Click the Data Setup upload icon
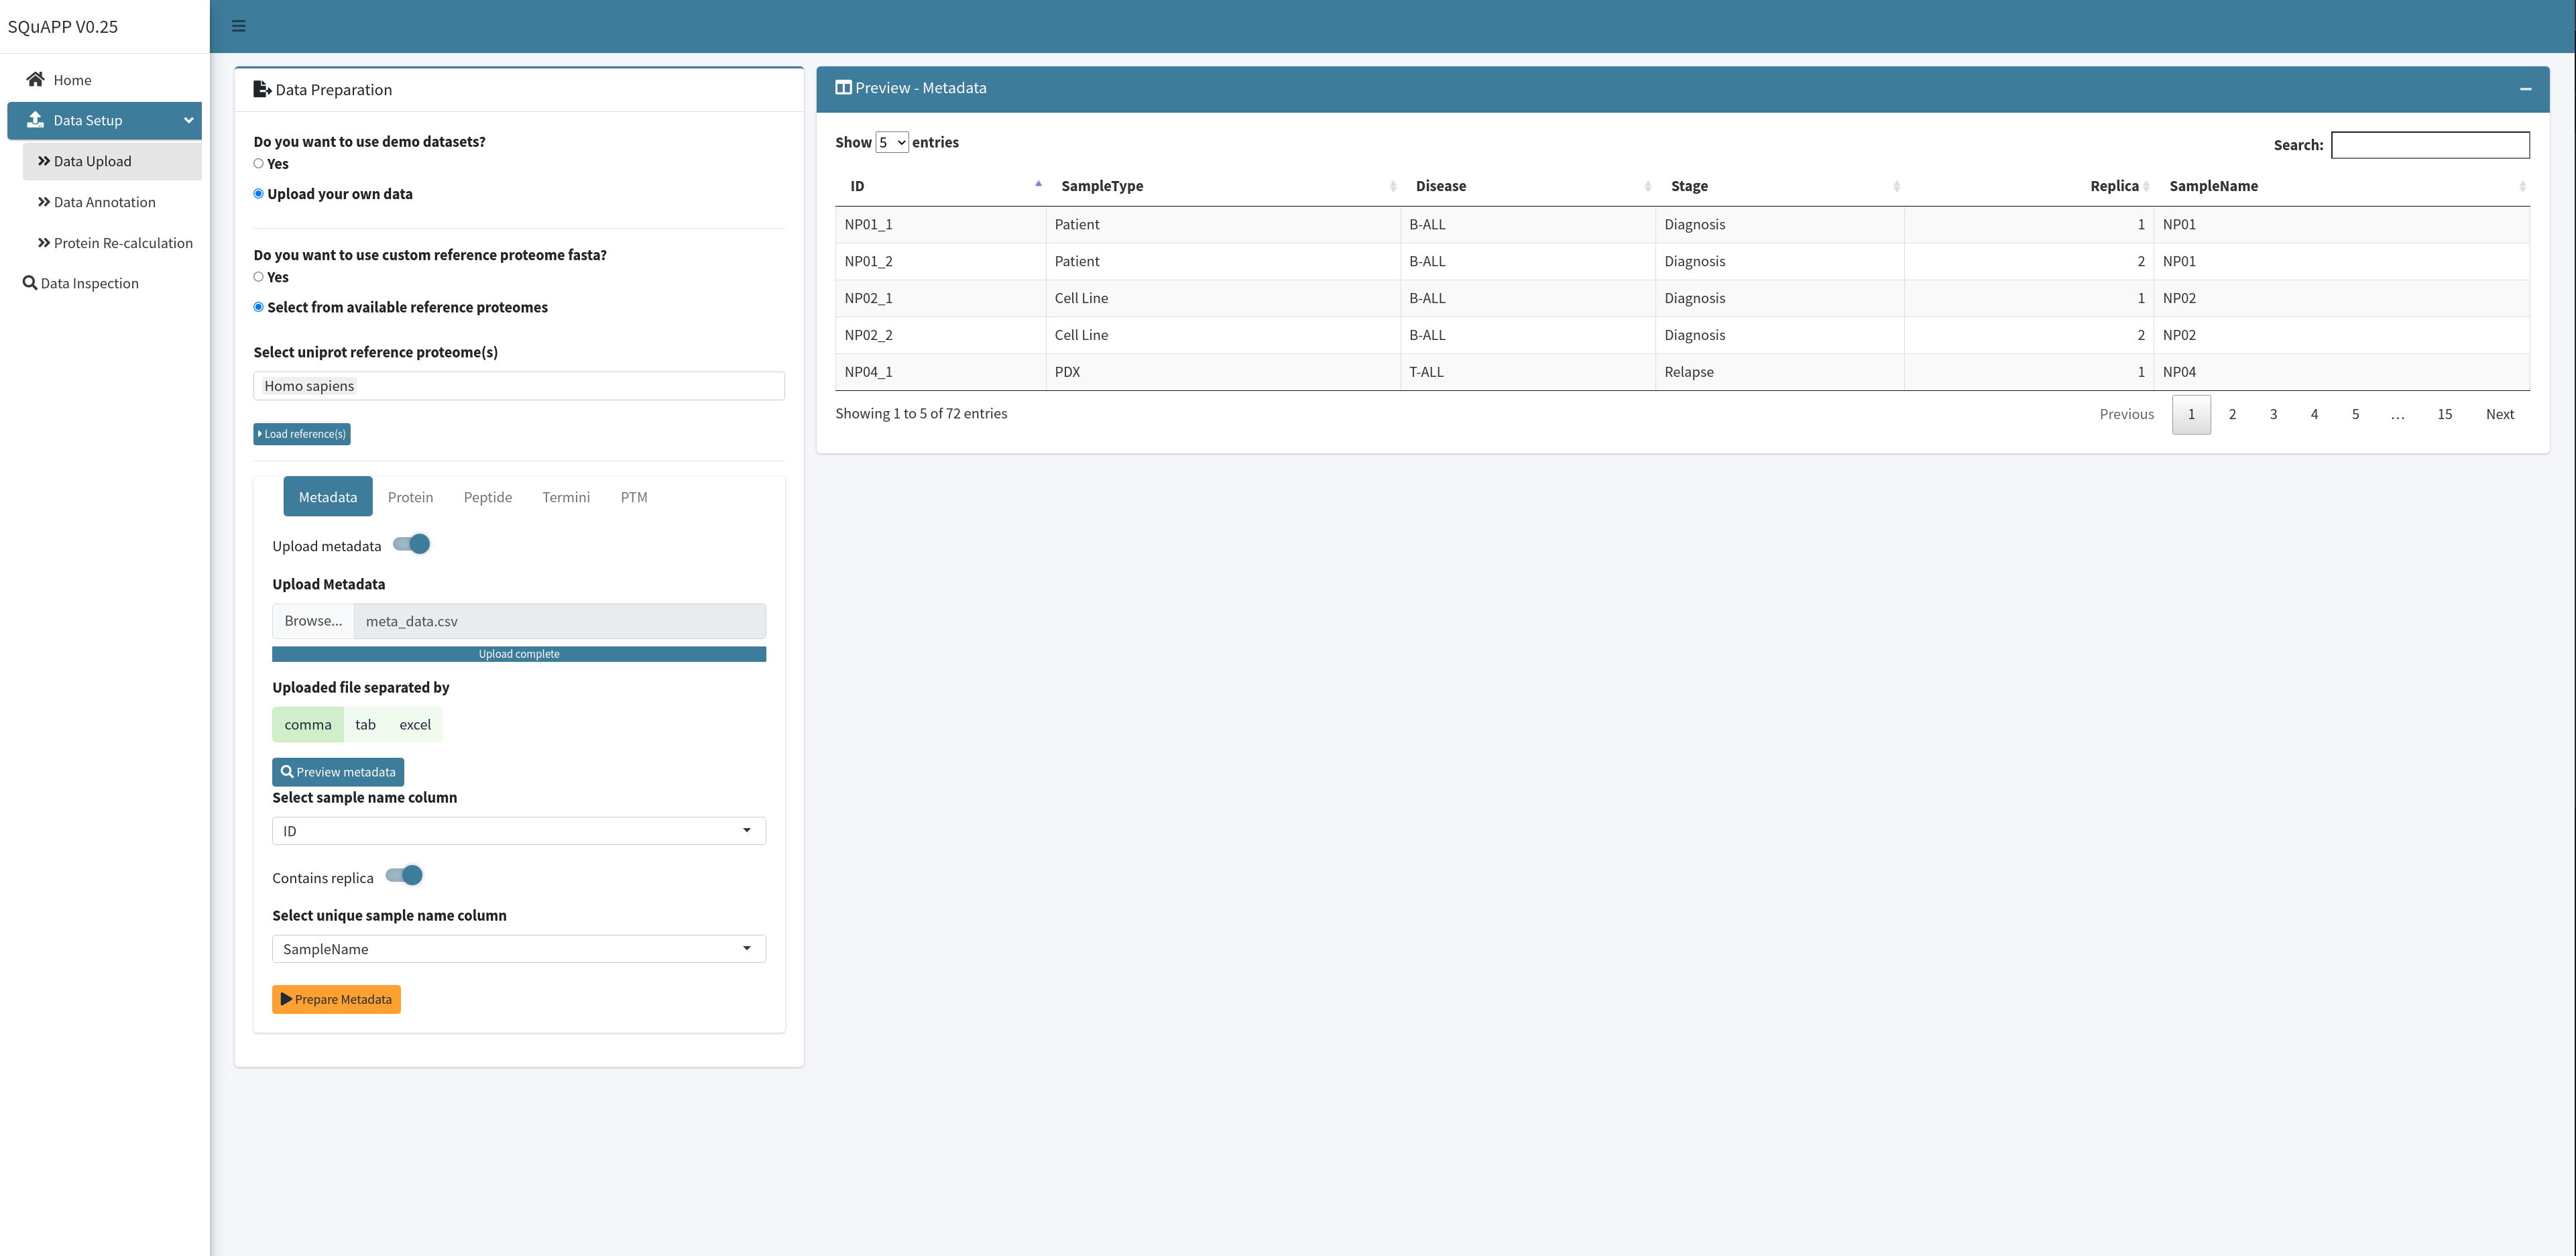Image resolution: width=2576 pixels, height=1256 pixels. 36,120
